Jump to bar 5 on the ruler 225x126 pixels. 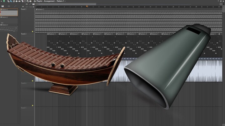pos(58,7)
